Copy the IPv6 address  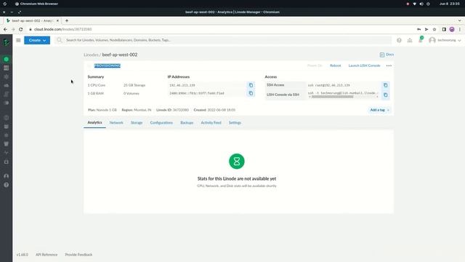pos(251,93)
